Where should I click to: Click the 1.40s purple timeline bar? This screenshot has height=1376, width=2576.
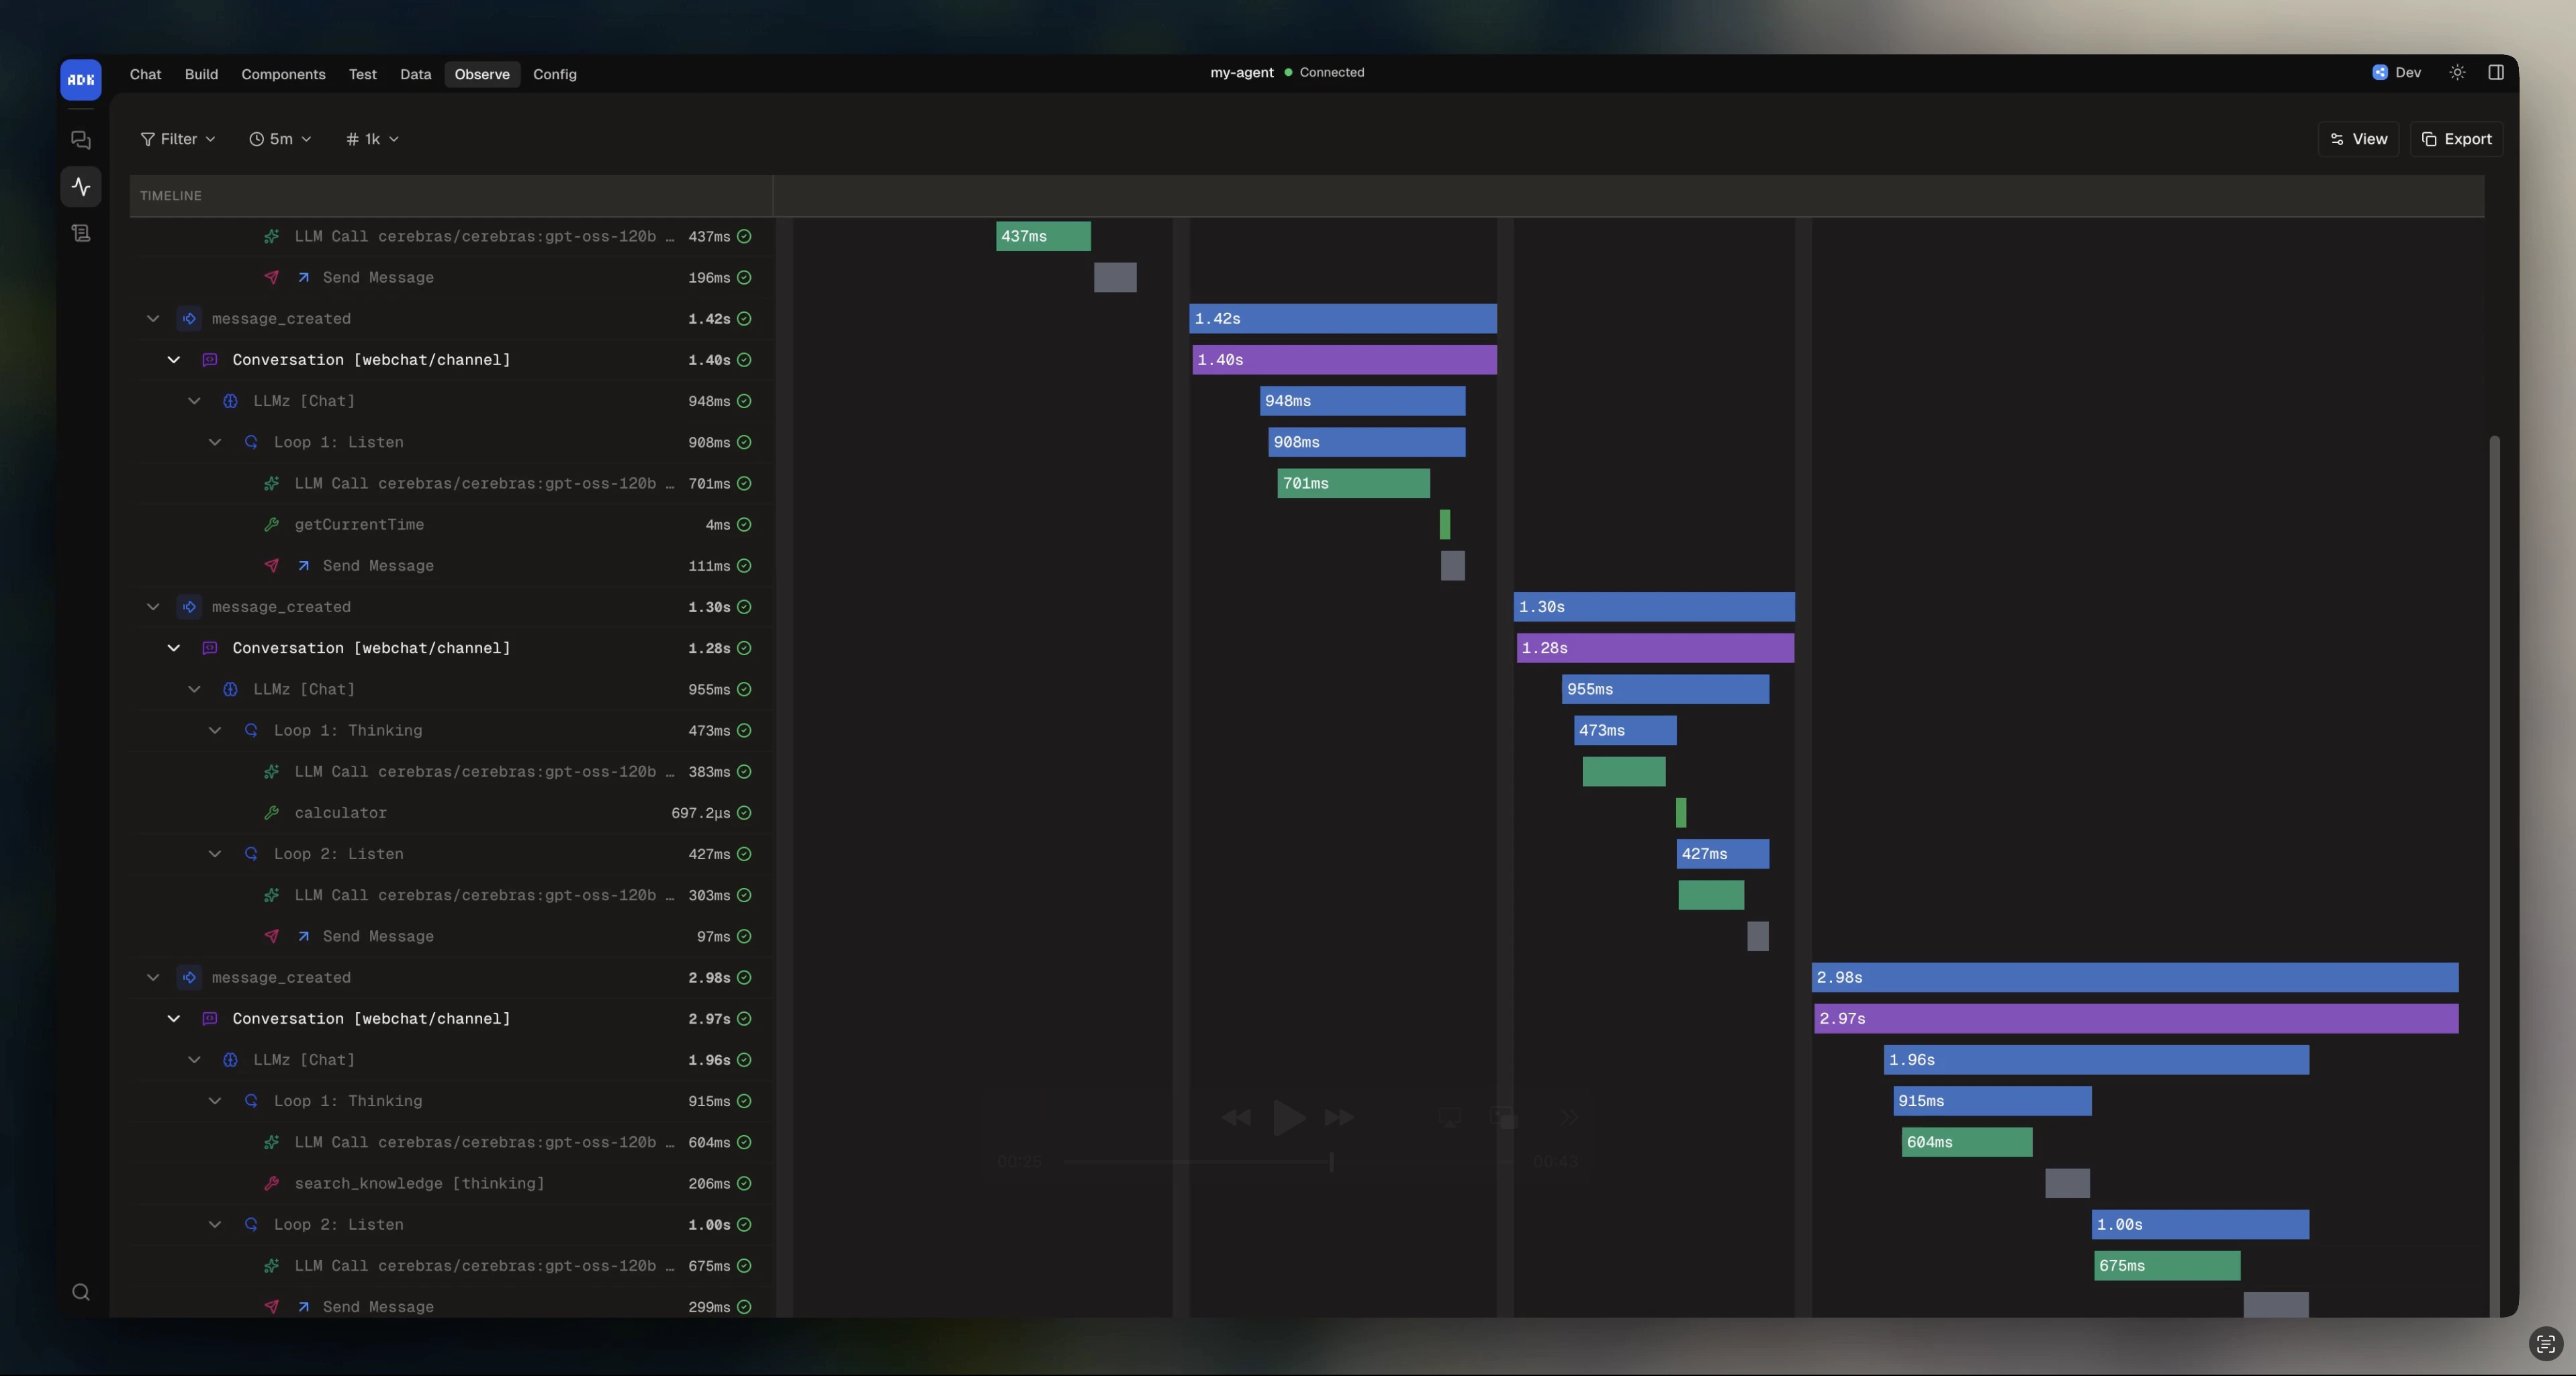[1344, 360]
